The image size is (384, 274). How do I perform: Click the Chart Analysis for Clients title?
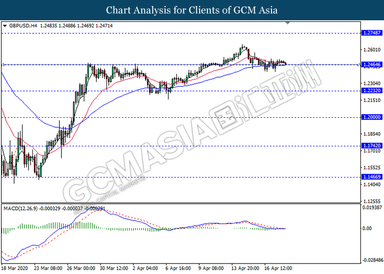pos(192,10)
